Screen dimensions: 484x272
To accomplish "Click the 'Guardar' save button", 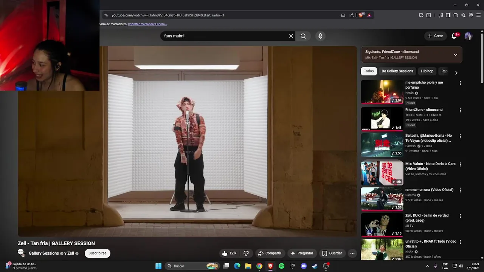I will coord(332,253).
